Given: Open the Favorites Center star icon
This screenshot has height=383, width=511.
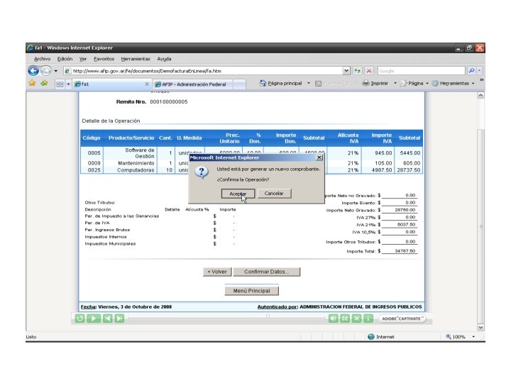Looking at the screenshot, I should point(32,84).
